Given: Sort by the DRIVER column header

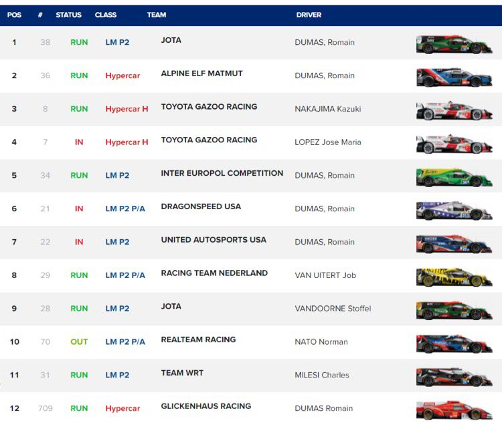Looking at the screenshot, I should (x=309, y=15).
